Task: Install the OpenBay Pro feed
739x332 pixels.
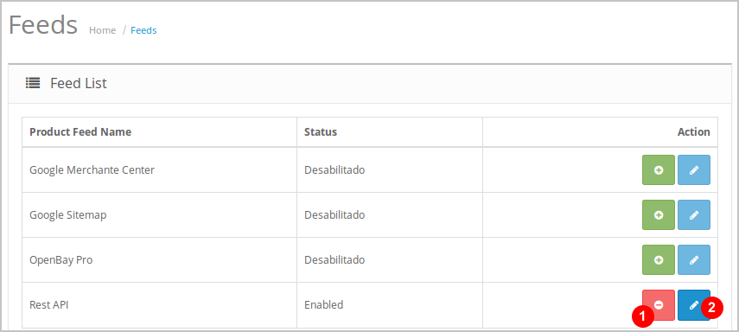Action: [659, 260]
